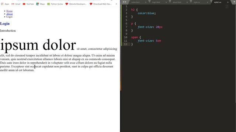The height and width of the screenshot is (132, 236).
Task: Click the blue Login heading
Action: click(5, 23)
